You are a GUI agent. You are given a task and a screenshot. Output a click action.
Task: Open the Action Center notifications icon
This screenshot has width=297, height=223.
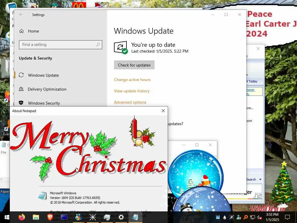click(287, 217)
